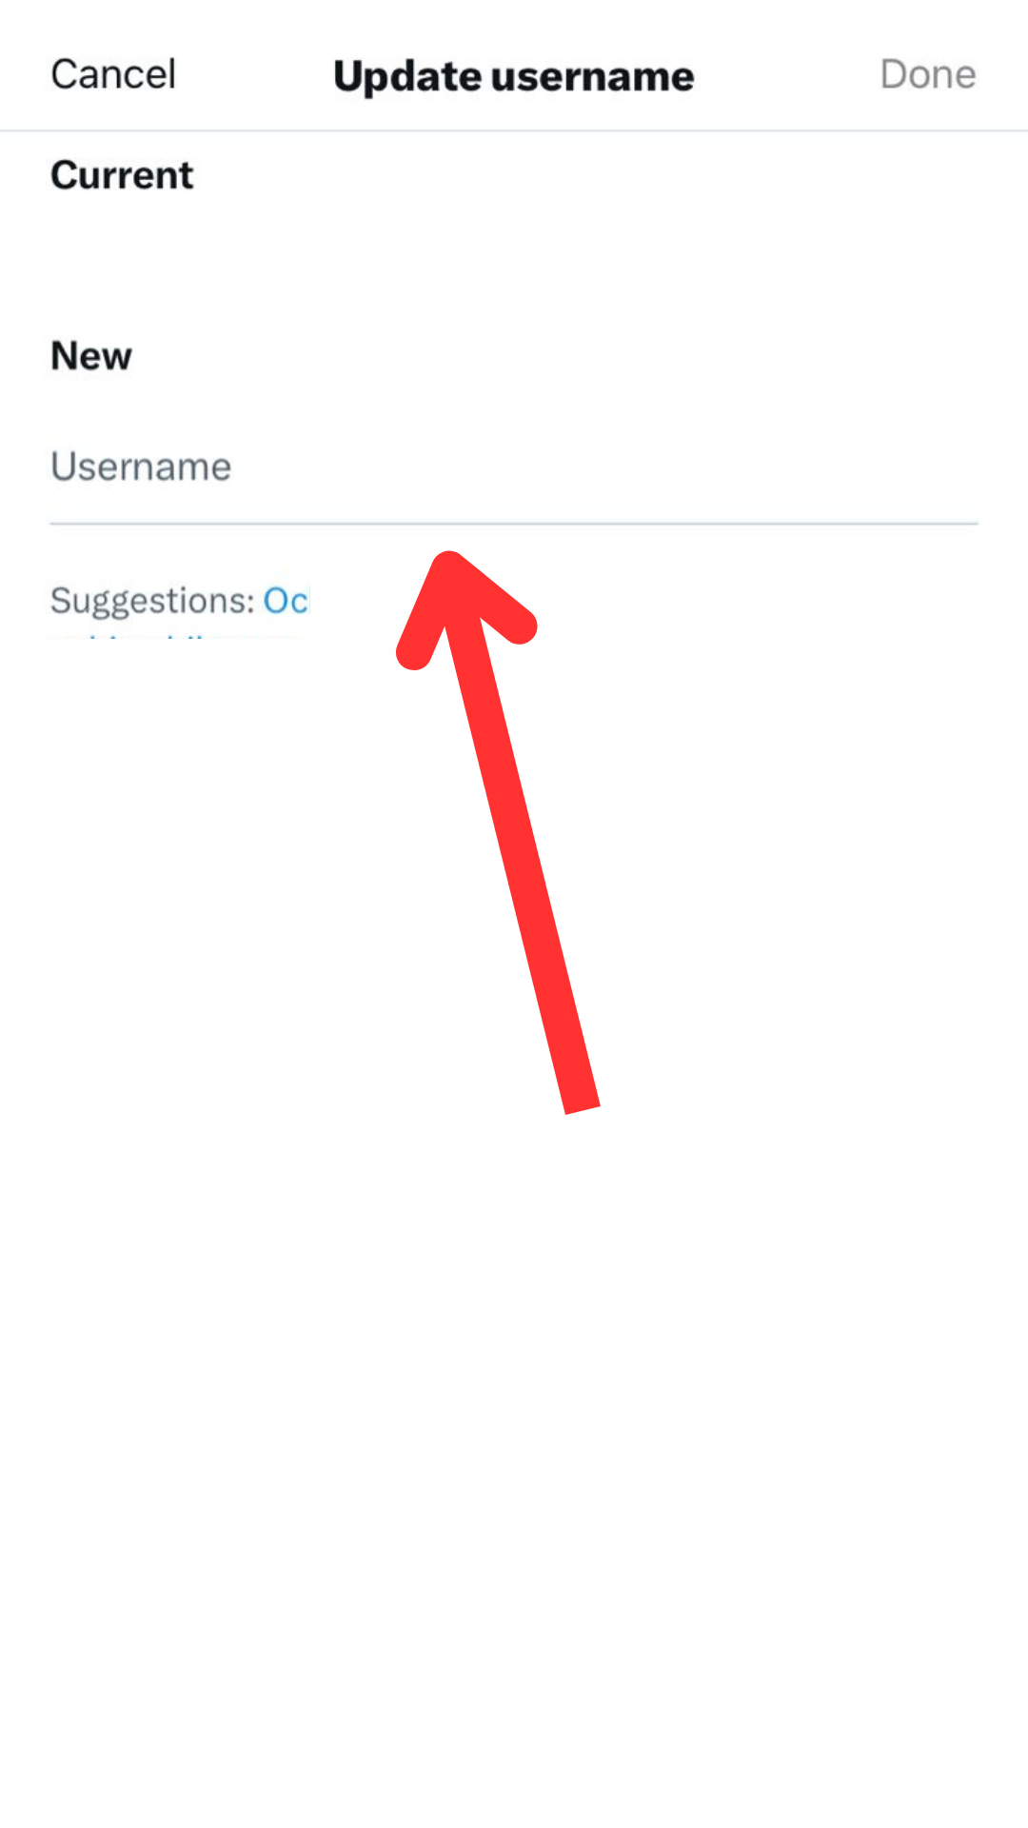Tap the blanked-out area right of Suggestions
The height and width of the screenshot is (1828, 1028).
coord(619,609)
